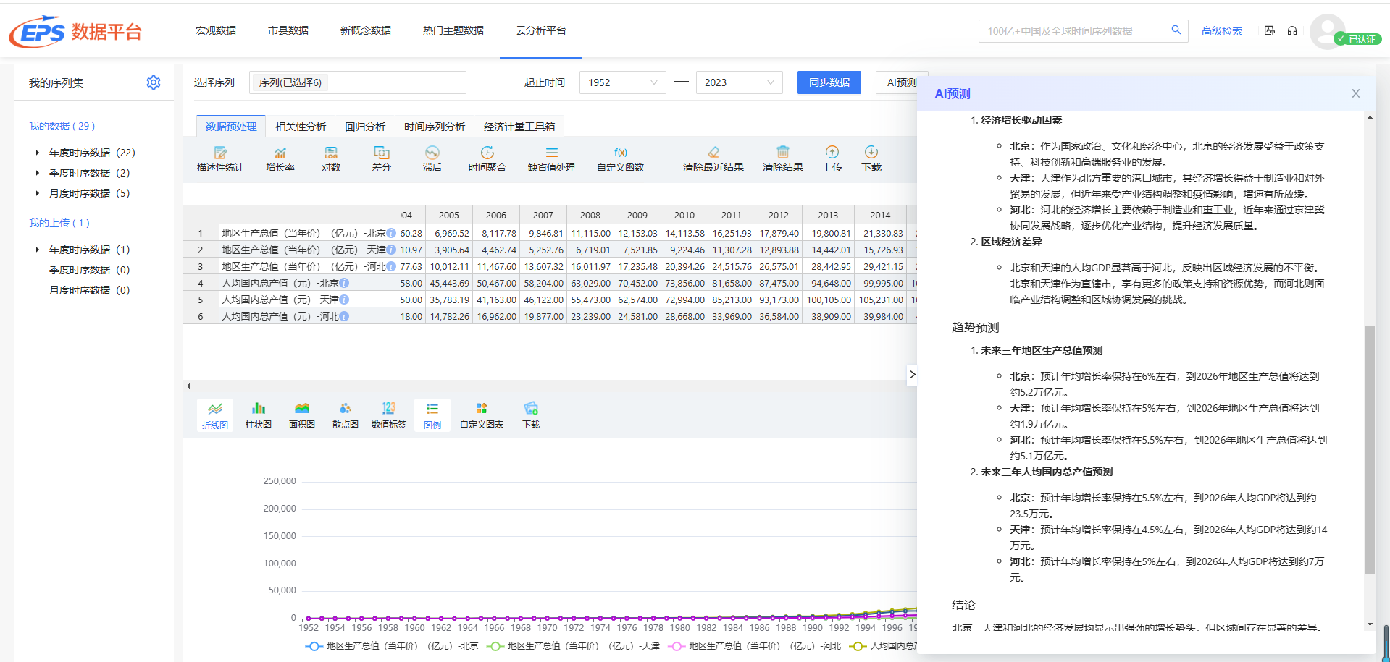The width and height of the screenshot is (1390, 662).
Task: Click the panel collapse arrow beside the table
Action: pyautogui.click(x=912, y=374)
